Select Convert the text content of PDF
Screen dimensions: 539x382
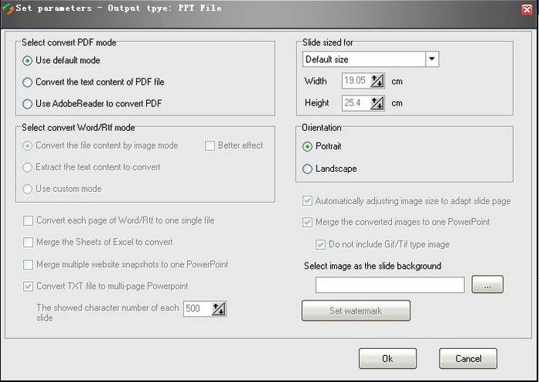tap(28, 82)
